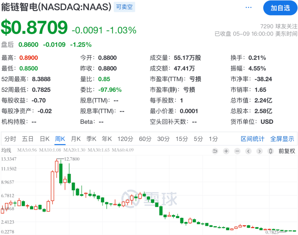Click the 市销率 value 1.65
The width and height of the screenshot is (298, 235).
coord(260,90)
